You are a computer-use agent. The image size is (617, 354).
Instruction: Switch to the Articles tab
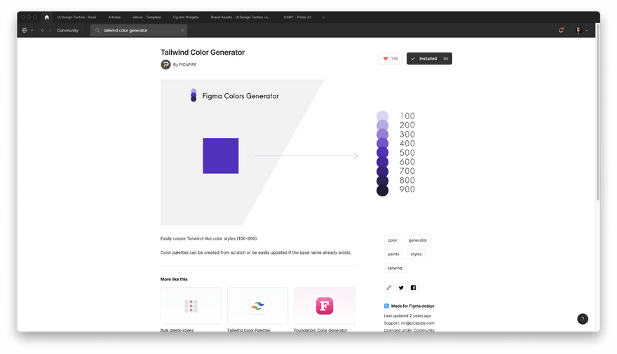pyautogui.click(x=114, y=18)
